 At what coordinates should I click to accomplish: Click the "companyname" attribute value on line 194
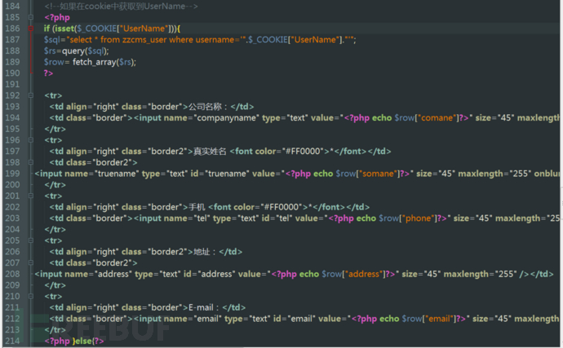[x=225, y=117]
